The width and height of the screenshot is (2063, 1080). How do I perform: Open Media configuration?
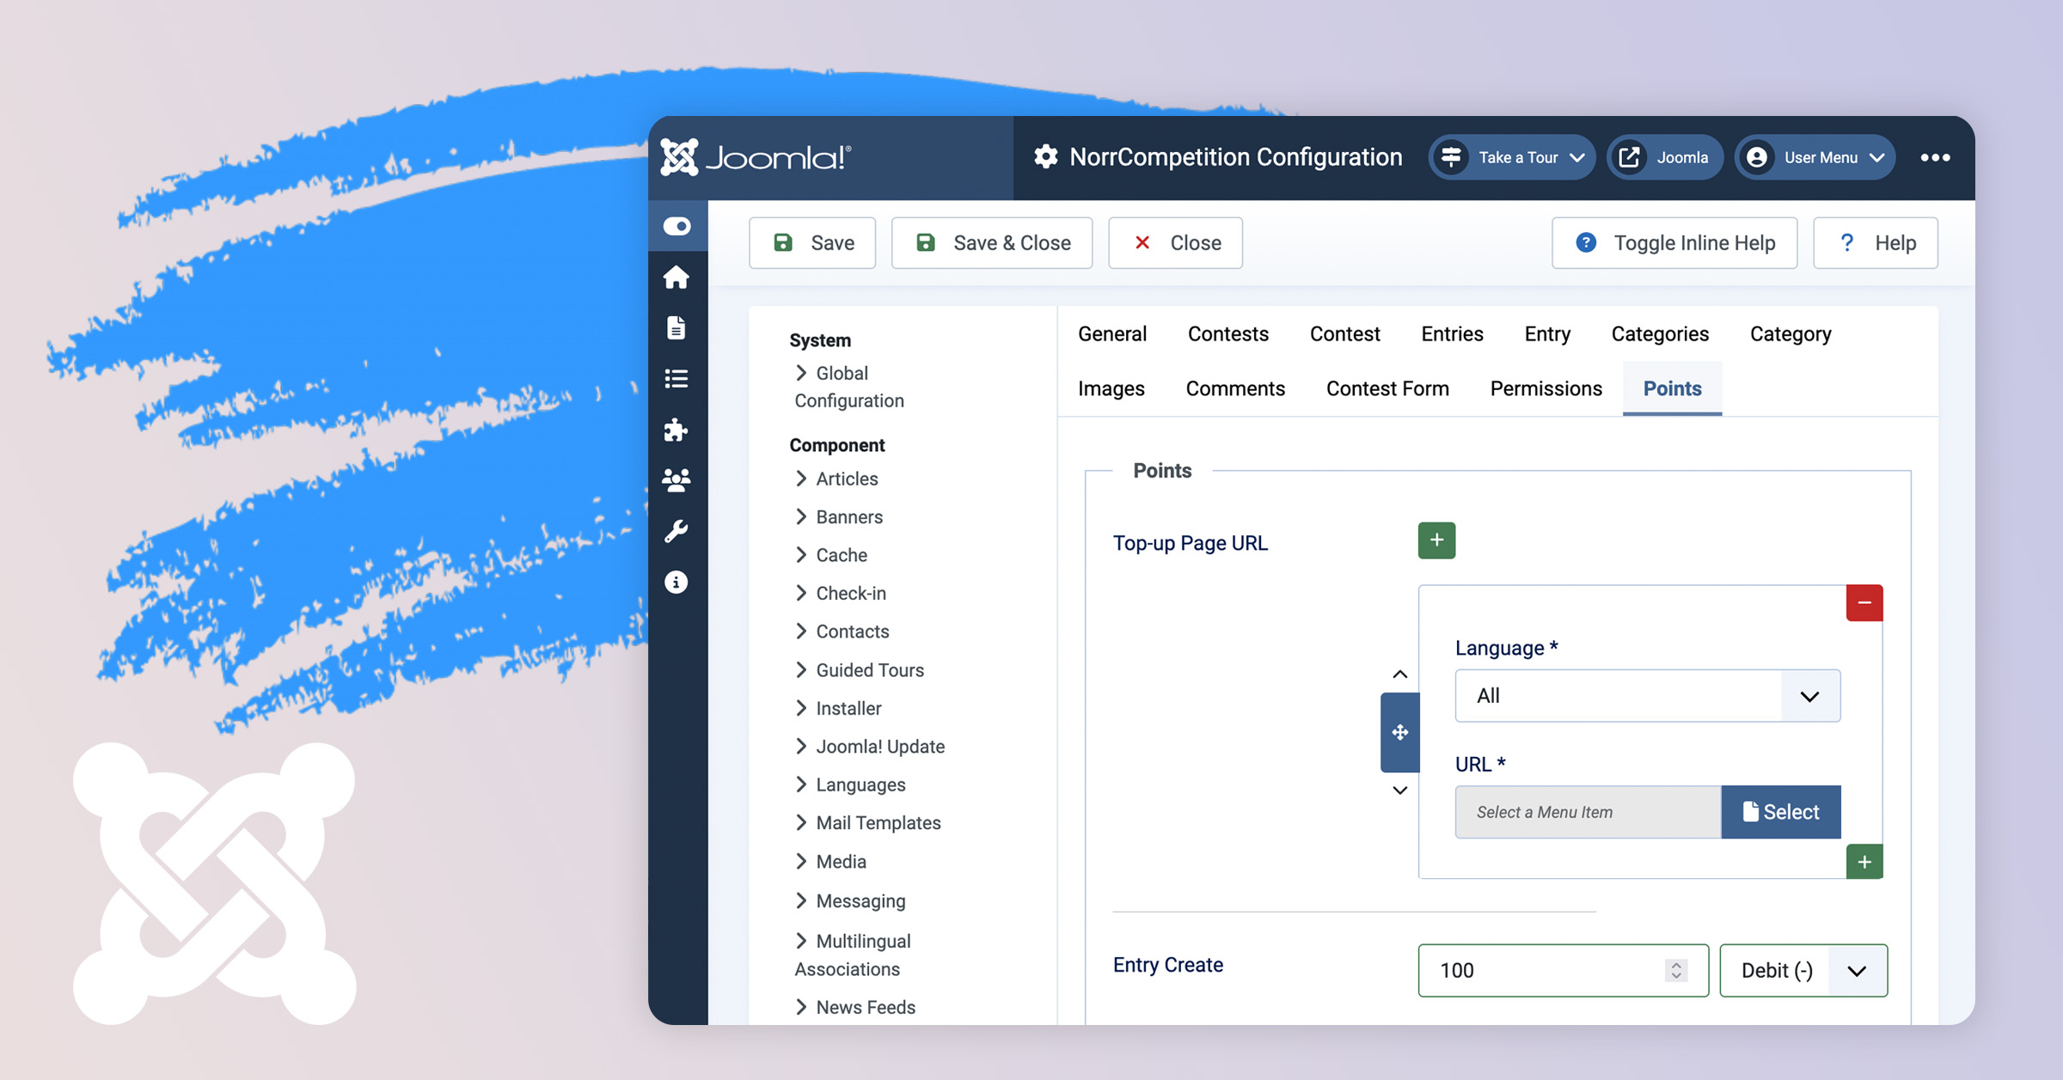(x=831, y=862)
